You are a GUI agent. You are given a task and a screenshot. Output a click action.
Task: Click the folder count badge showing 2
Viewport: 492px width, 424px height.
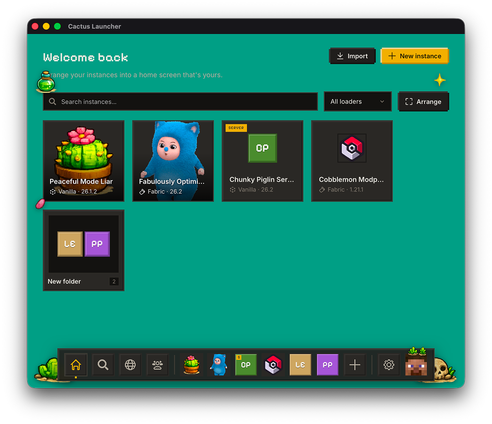(x=114, y=281)
